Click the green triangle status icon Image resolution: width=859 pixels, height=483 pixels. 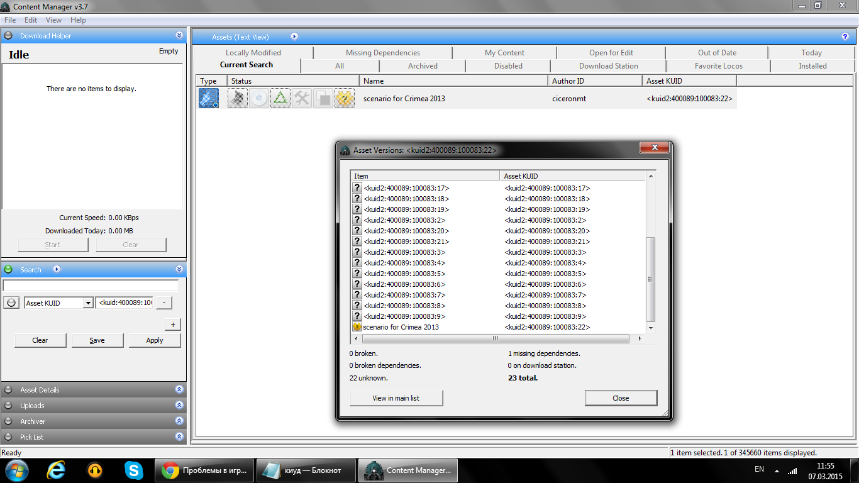[x=280, y=98]
